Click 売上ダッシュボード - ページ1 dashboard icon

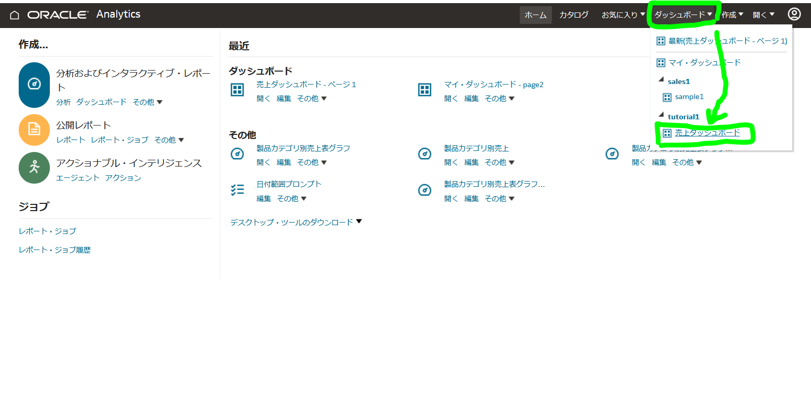[x=237, y=90]
